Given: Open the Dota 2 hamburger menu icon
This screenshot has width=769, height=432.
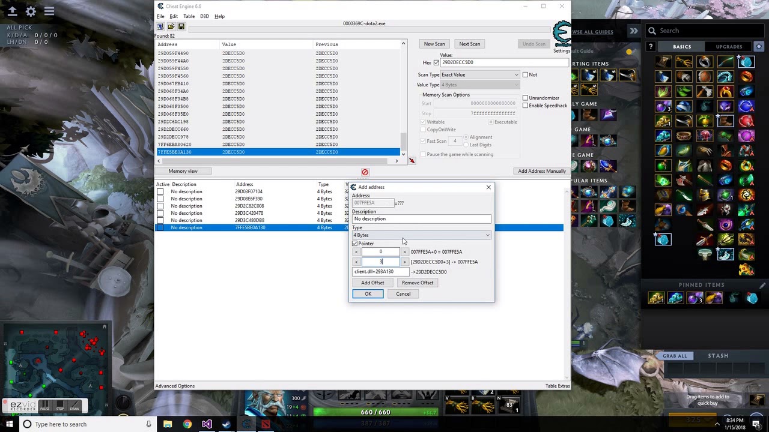Looking at the screenshot, I should point(49,11).
